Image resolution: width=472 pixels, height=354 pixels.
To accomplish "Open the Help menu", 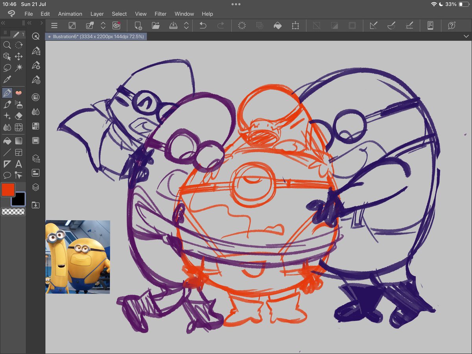I will coord(207,14).
